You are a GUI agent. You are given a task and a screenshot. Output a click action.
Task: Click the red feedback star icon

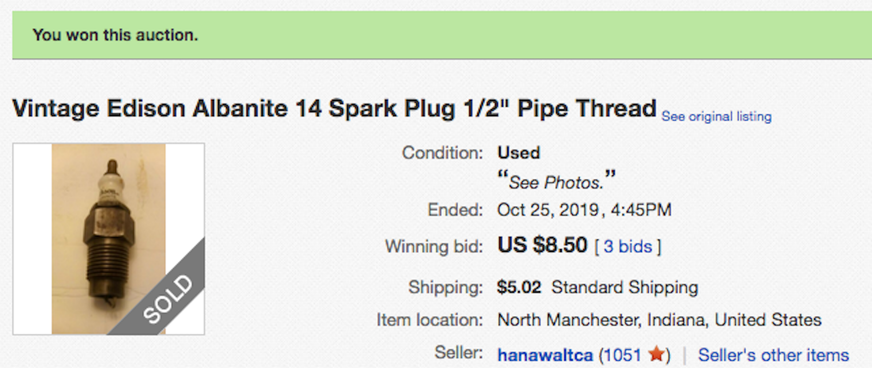tap(657, 354)
